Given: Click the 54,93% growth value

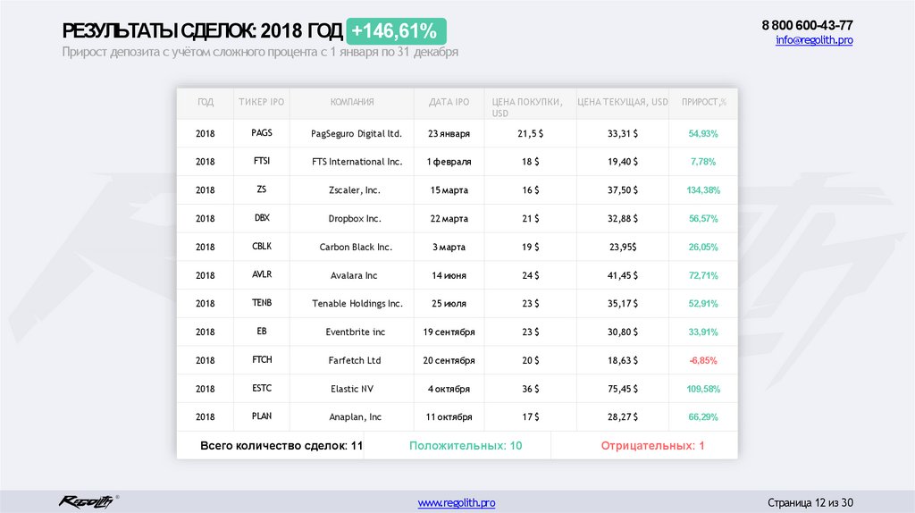Looking at the screenshot, I should (x=703, y=134).
